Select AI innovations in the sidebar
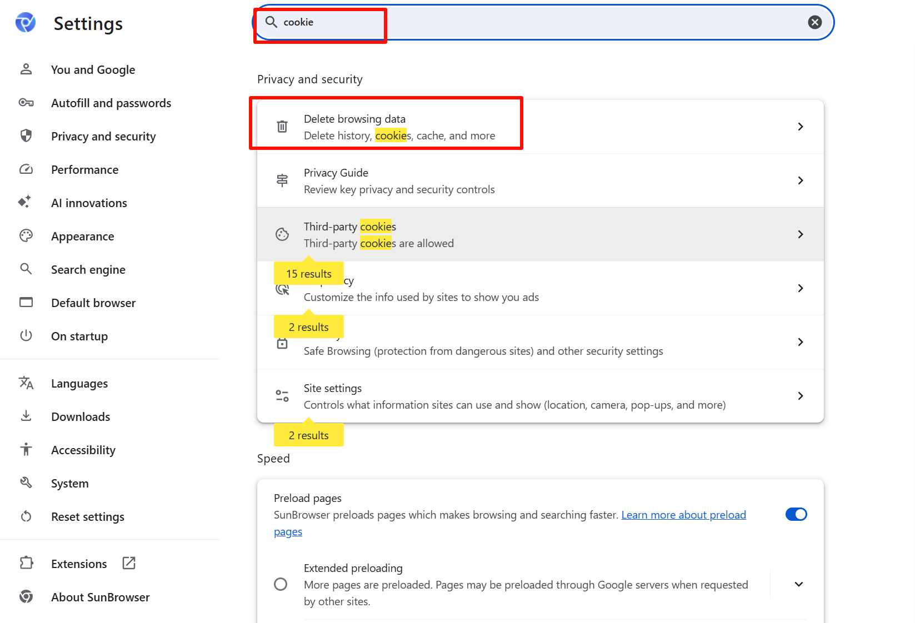Image resolution: width=915 pixels, height=623 pixels. click(x=89, y=203)
